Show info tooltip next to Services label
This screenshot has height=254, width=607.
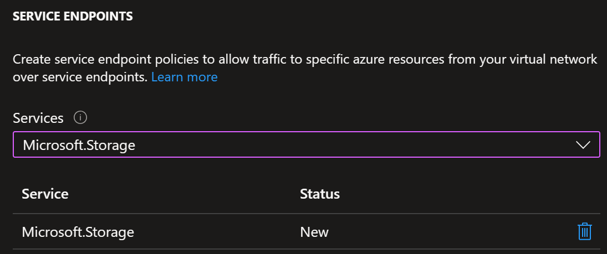(80, 117)
